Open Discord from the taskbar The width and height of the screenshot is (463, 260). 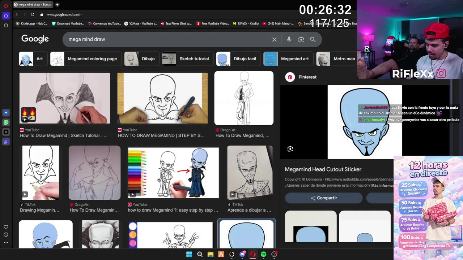point(242,254)
